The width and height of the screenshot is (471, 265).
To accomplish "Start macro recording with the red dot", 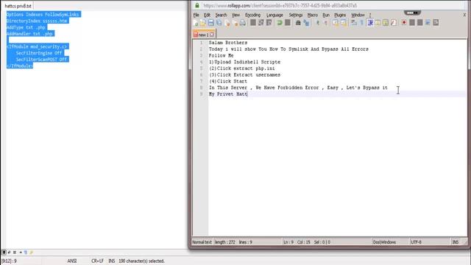I will (404, 23).
